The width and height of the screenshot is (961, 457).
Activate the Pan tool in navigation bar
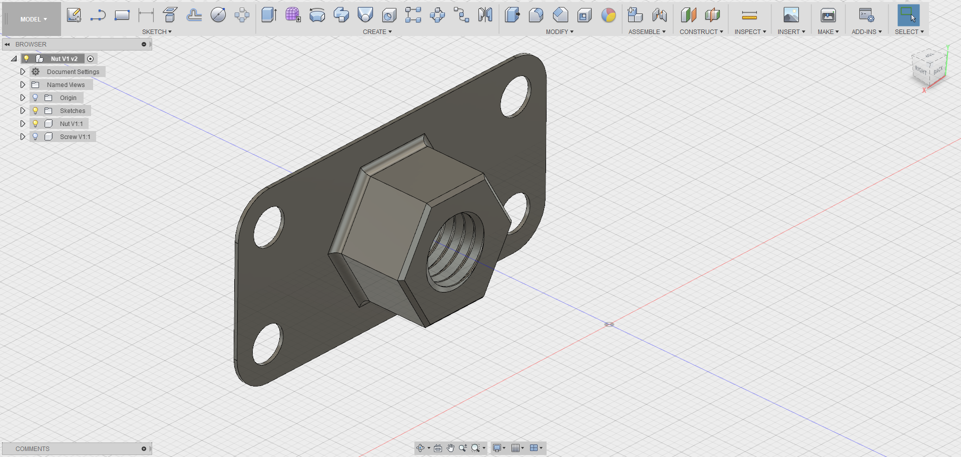(449, 448)
